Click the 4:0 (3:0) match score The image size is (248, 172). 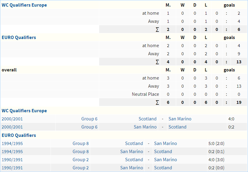(x=216, y=160)
